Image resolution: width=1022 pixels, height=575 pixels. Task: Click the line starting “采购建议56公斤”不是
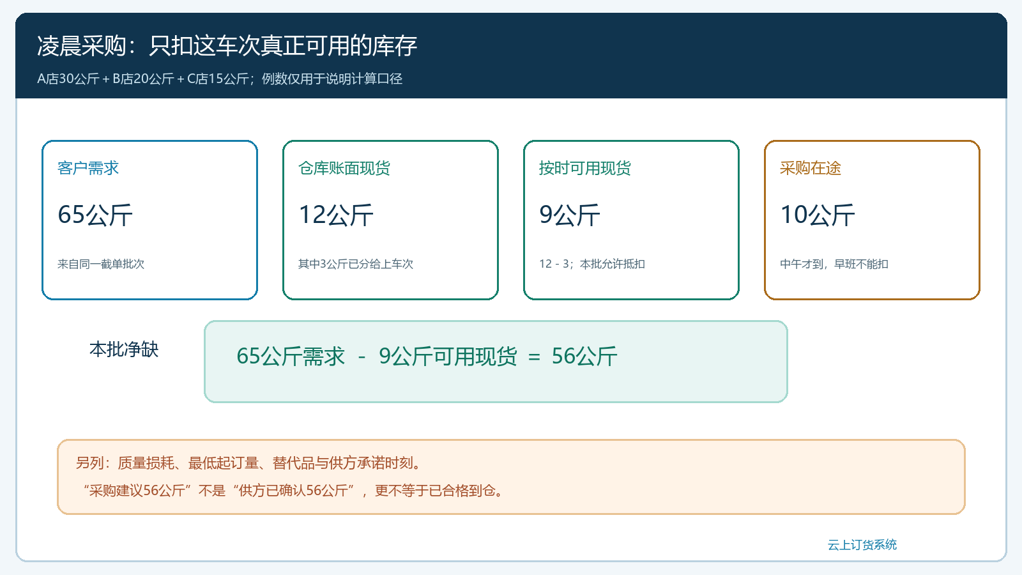294,490
